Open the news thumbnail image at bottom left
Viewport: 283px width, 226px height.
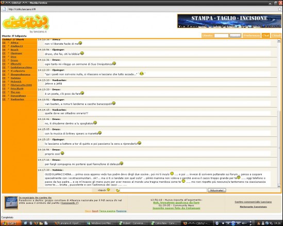[11, 202]
